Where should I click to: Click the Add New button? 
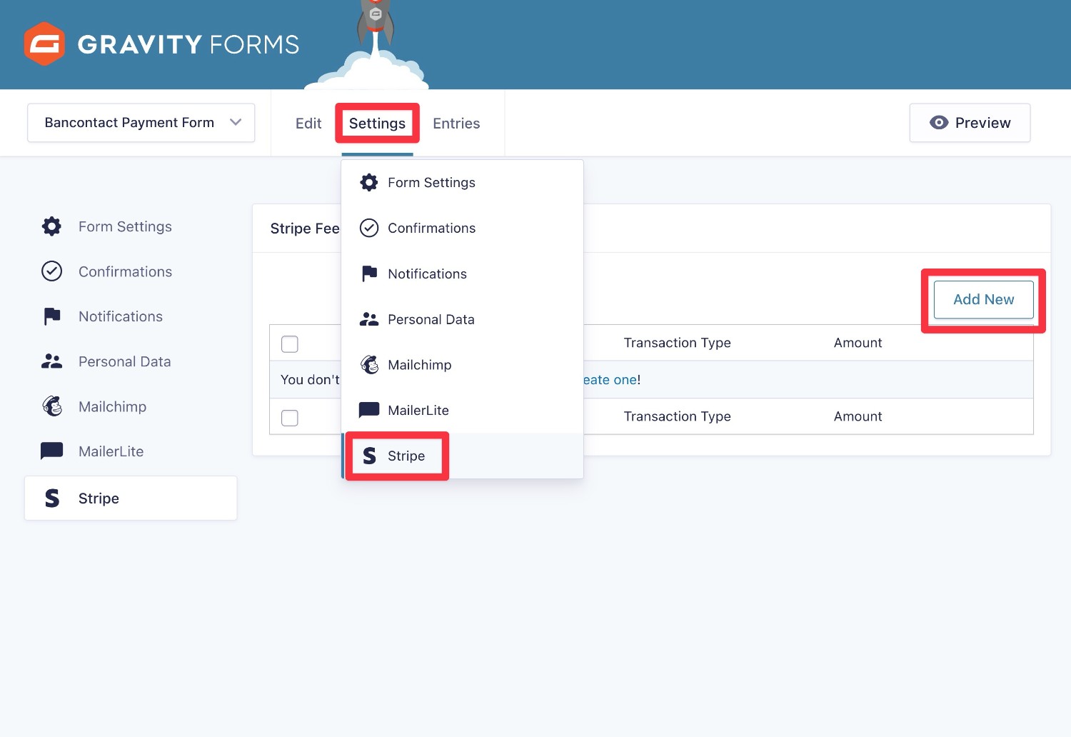click(x=983, y=299)
